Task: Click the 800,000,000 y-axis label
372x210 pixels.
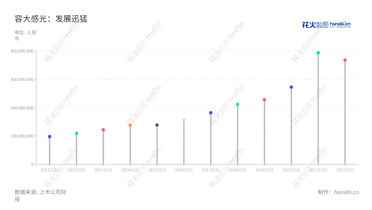Action: [x=22, y=51]
